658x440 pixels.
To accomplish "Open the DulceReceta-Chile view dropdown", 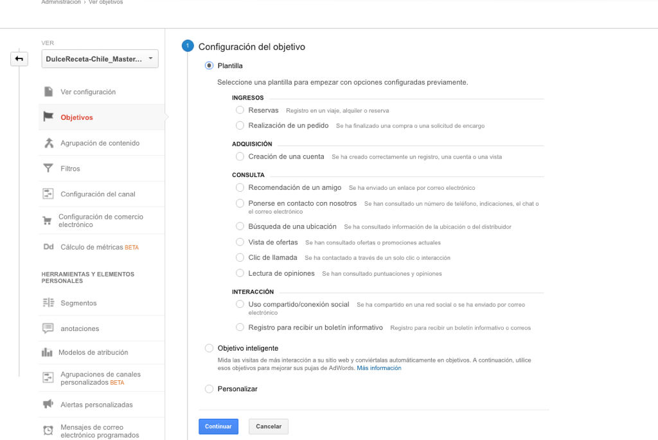I will 100,59.
